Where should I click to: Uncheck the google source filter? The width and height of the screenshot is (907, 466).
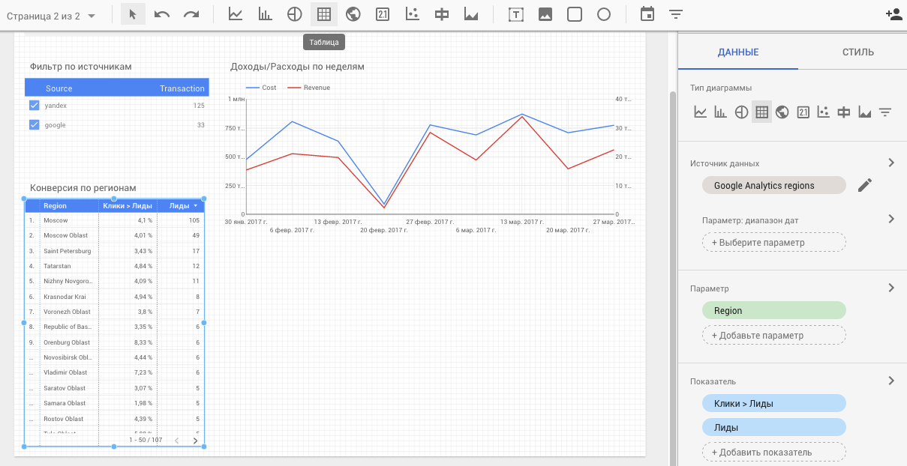34,125
